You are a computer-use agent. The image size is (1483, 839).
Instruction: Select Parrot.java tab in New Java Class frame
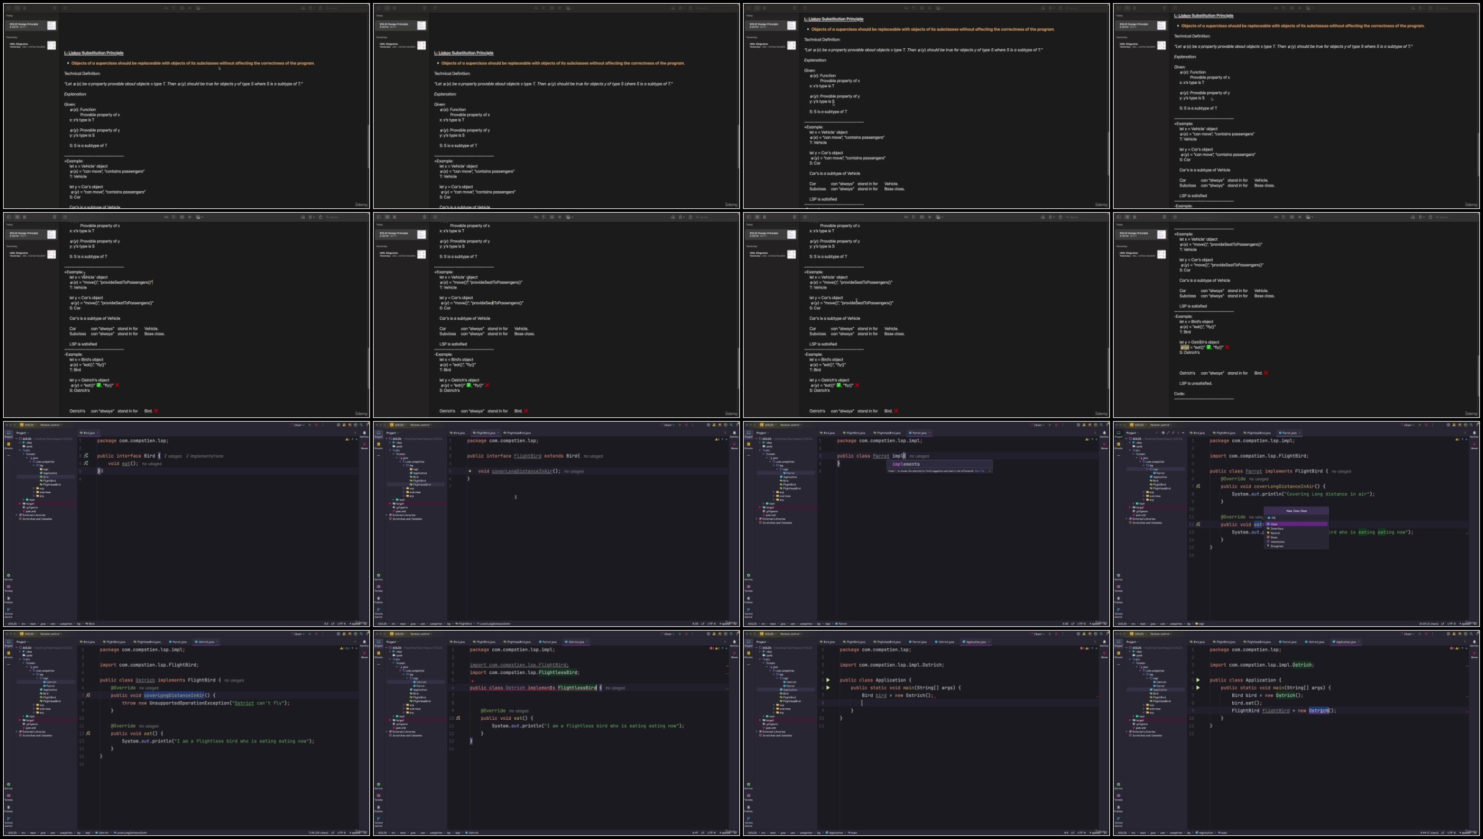click(1289, 433)
